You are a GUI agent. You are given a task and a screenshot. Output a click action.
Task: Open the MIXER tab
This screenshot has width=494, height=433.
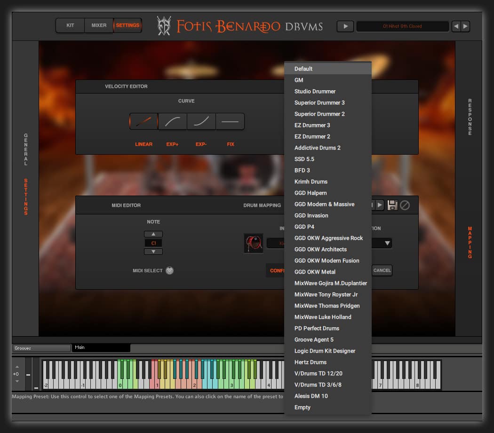click(x=99, y=25)
